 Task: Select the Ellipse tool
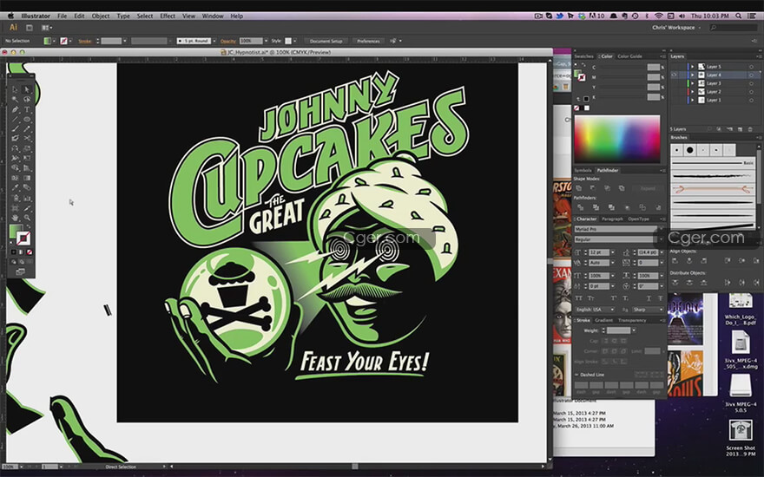click(26, 119)
